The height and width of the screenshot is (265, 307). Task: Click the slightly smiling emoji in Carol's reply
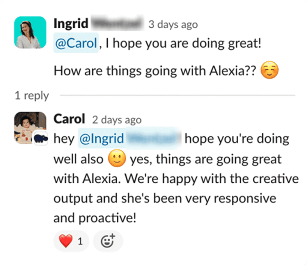coord(116,159)
